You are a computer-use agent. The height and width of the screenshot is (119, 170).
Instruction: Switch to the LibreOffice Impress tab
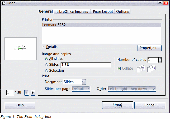(x=72, y=12)
